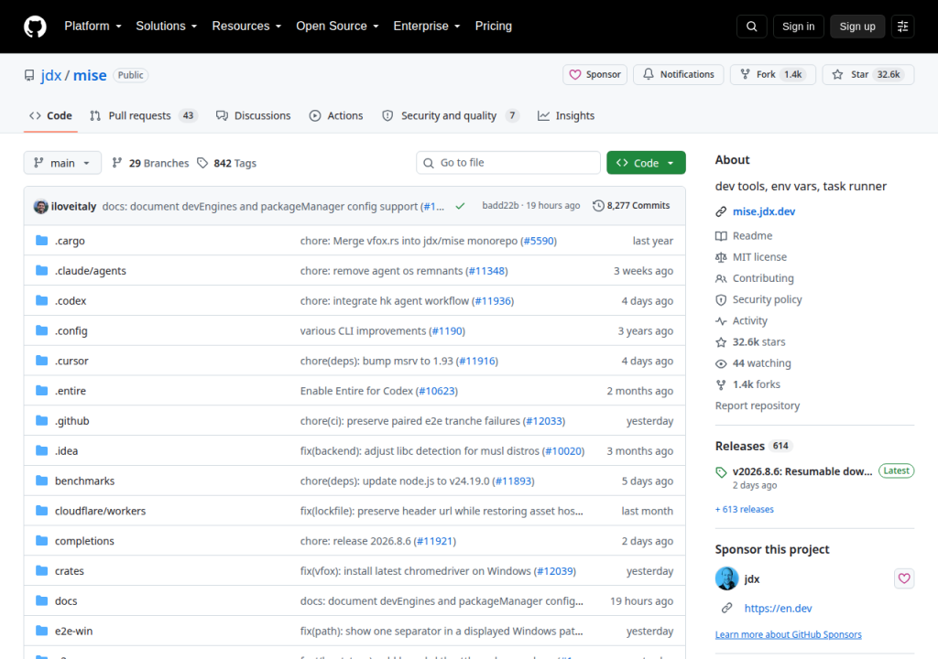Open Notifications bell button
Viewport: 938px width, 659px height.
tap(679, 75)
